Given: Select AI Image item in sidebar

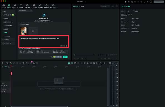Looking at the screenshot, I should pyautogui.click(x=5, y=33).
